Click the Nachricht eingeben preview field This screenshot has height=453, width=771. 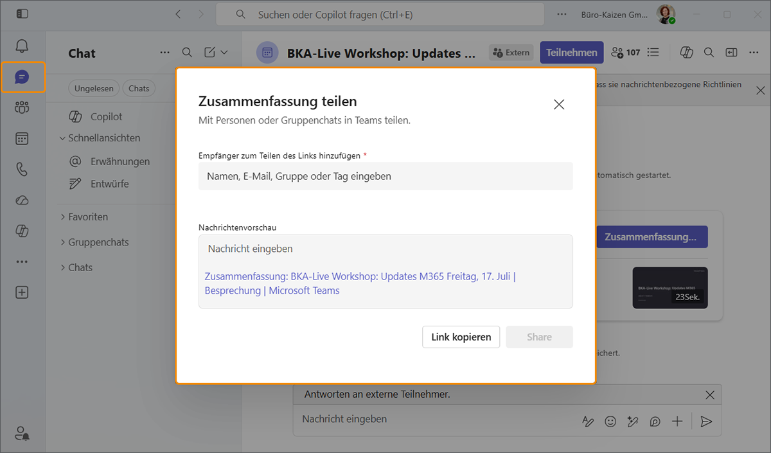coord(385,249)
